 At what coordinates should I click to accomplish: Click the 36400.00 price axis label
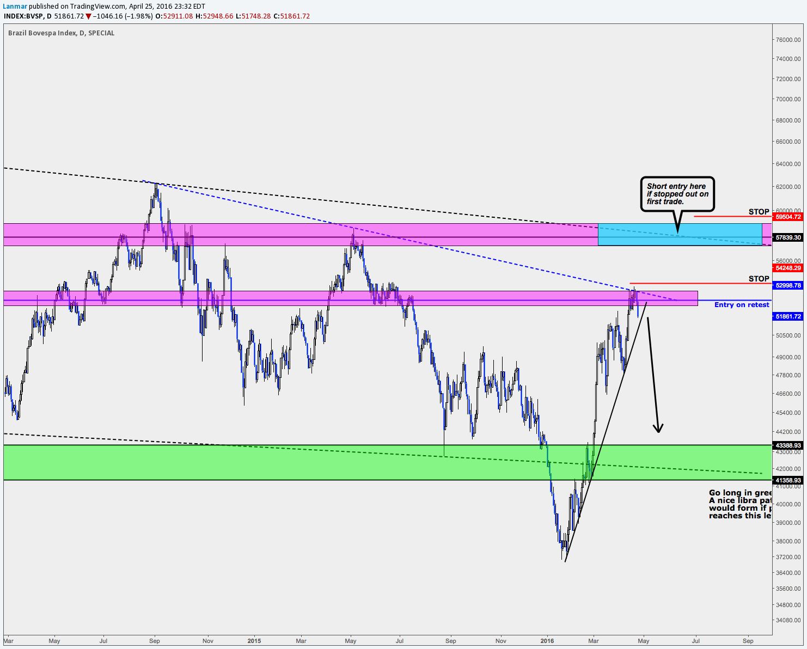click(788, 573)
